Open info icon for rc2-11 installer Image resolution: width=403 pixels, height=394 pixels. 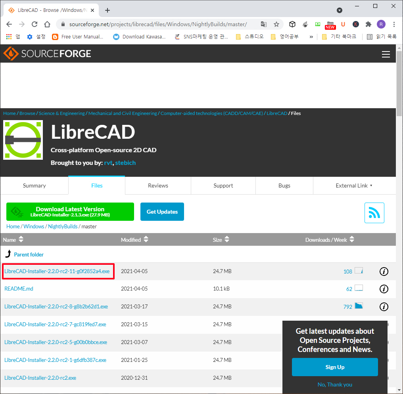pyautogui.click(x=384, y=271)
